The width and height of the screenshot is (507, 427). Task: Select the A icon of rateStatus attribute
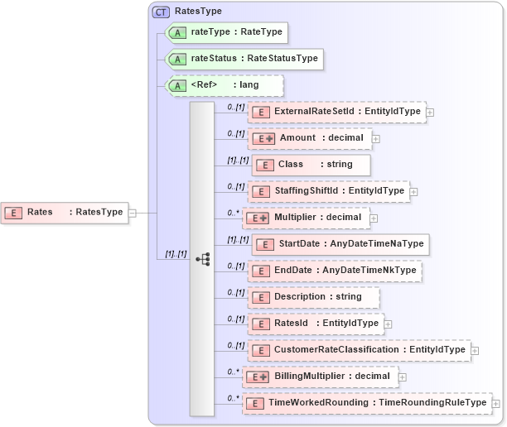(177, 59)
